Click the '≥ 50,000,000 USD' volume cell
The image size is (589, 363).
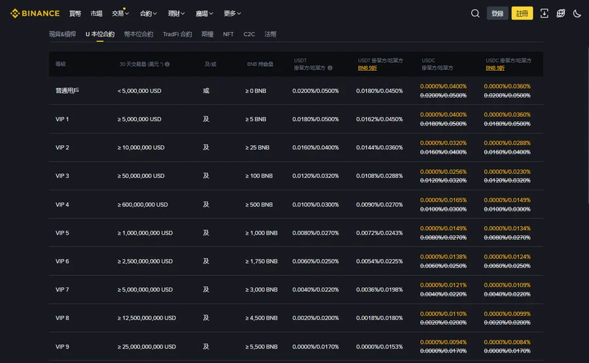(141, 176)
